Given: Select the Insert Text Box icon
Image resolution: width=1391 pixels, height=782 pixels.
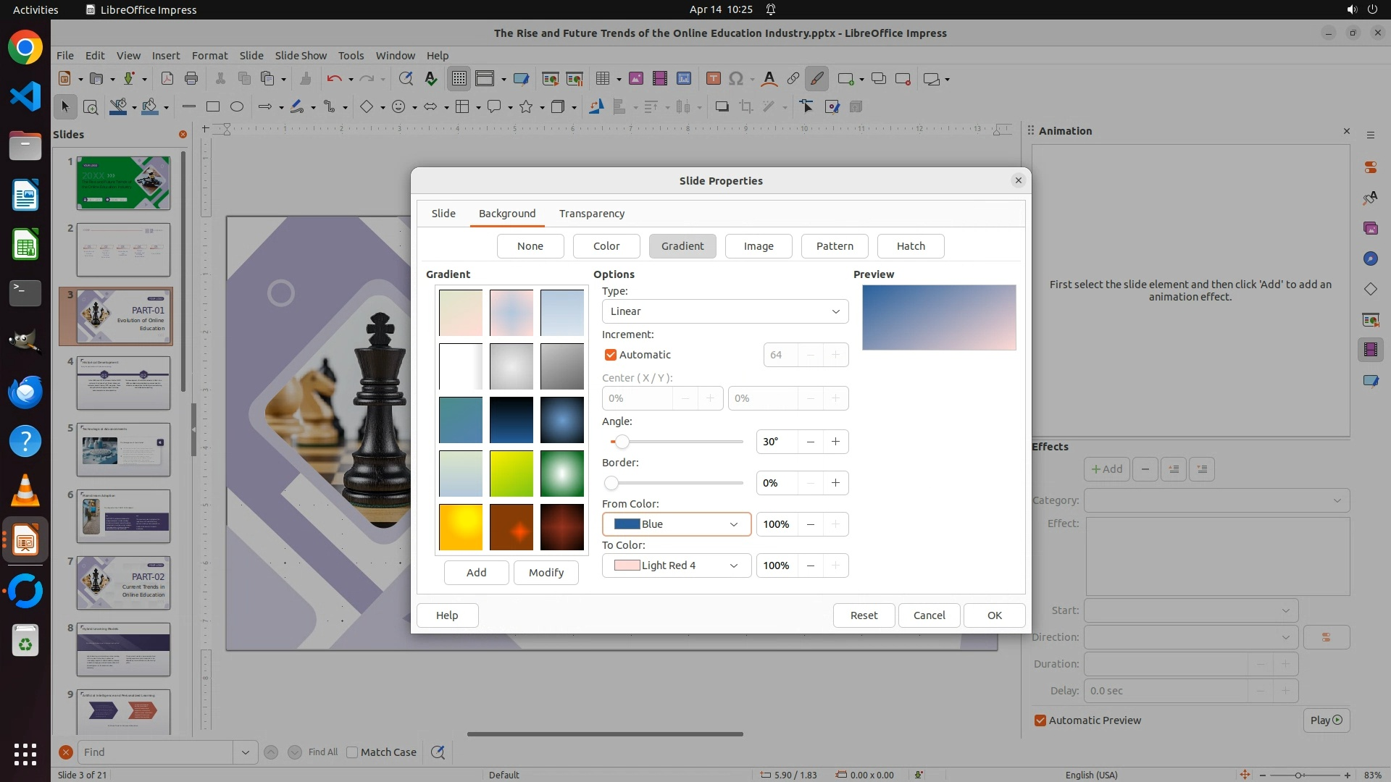Looking at the screenshot, I should pos(713,79).
